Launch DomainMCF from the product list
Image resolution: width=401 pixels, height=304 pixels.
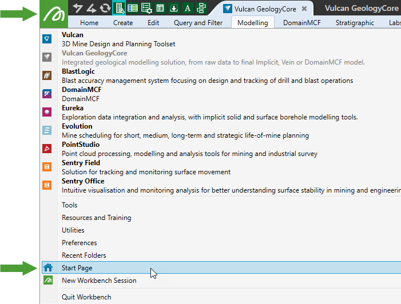click(82, 90)
